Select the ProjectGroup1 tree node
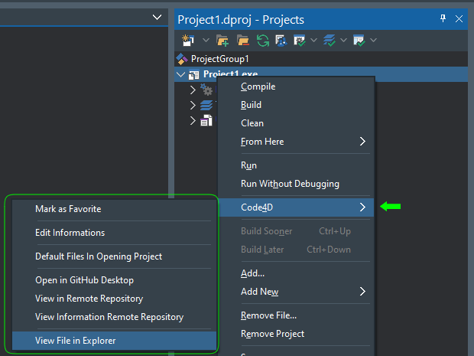The image size is (474, 356). coord(219,59)
